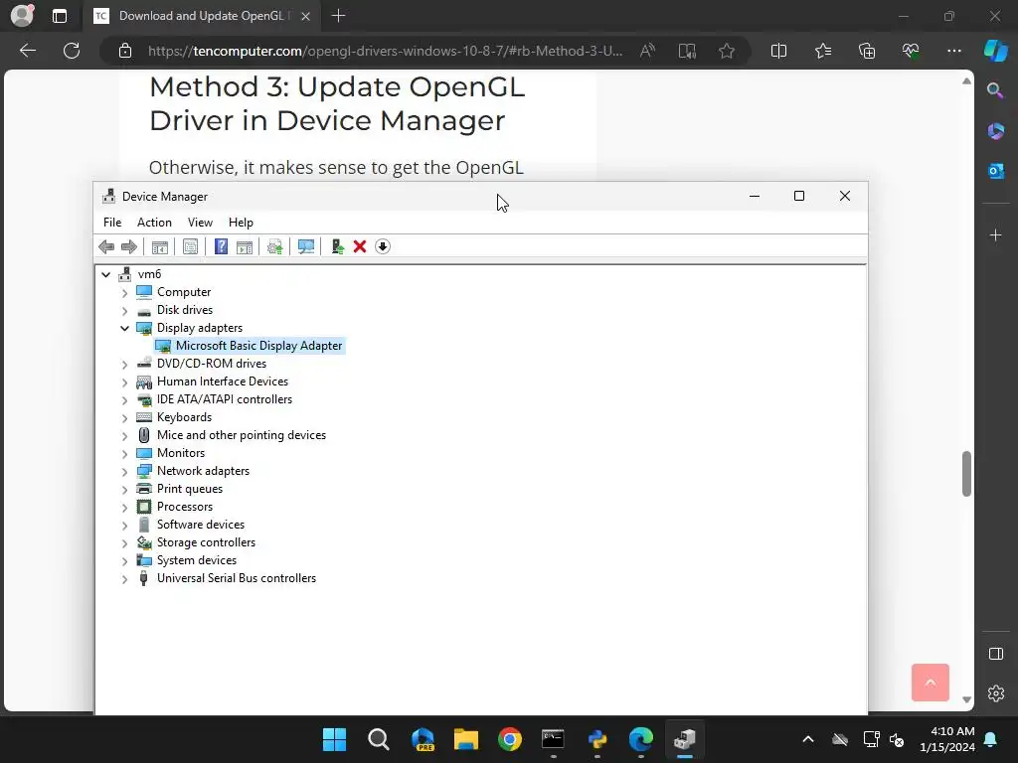Viewport: 1018px width, 763px height.
Task: Click the Immersive reader icon in address bar
Action: [x=687, y=51]
